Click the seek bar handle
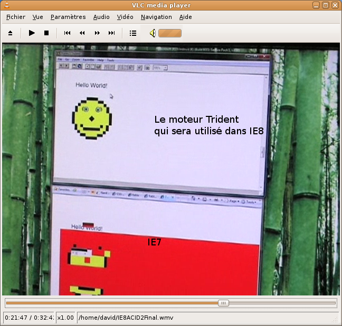The width and height of the screenshot is (342, 326). 224,303
